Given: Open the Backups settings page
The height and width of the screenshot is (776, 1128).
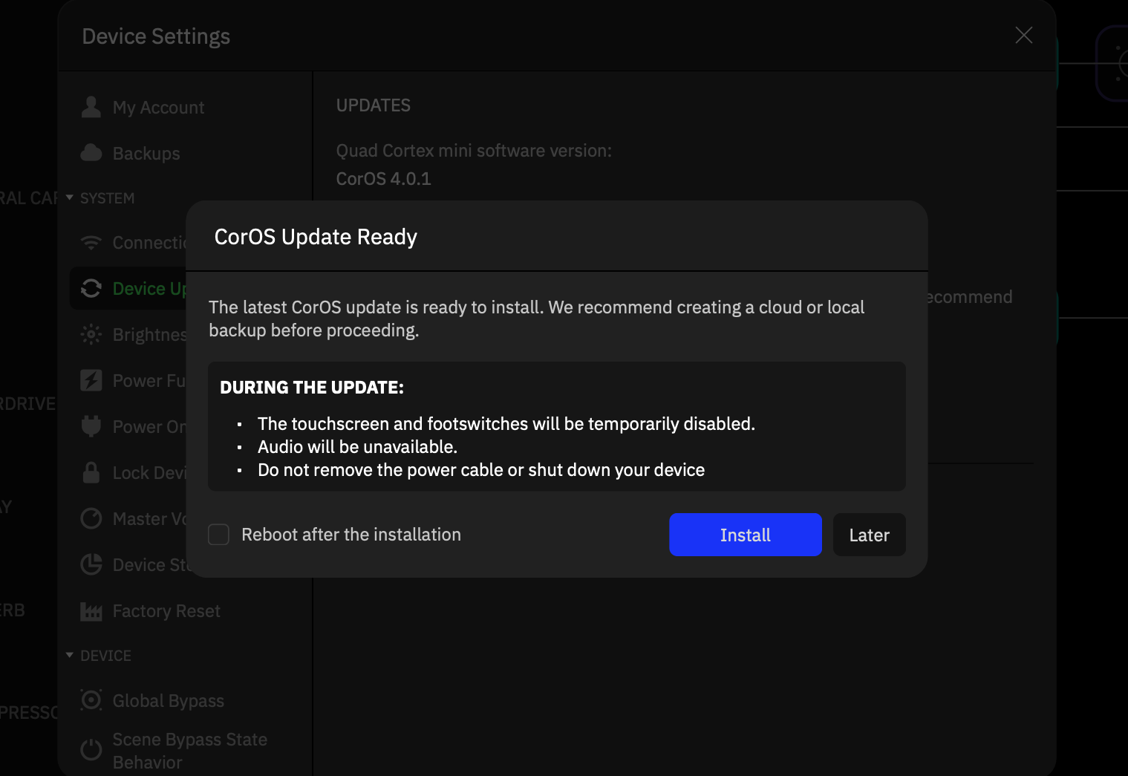Looking at the screenshot, I should [146, 154].
